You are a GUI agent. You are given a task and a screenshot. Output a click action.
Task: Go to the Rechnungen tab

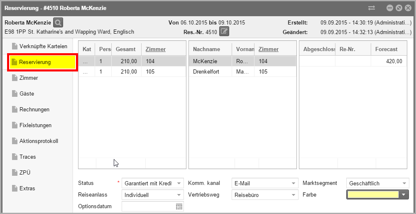(34, 109)
